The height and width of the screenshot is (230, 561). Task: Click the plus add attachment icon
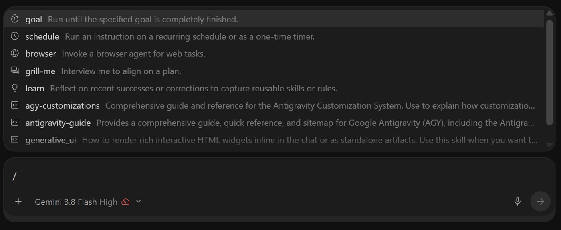click(18, 201)
